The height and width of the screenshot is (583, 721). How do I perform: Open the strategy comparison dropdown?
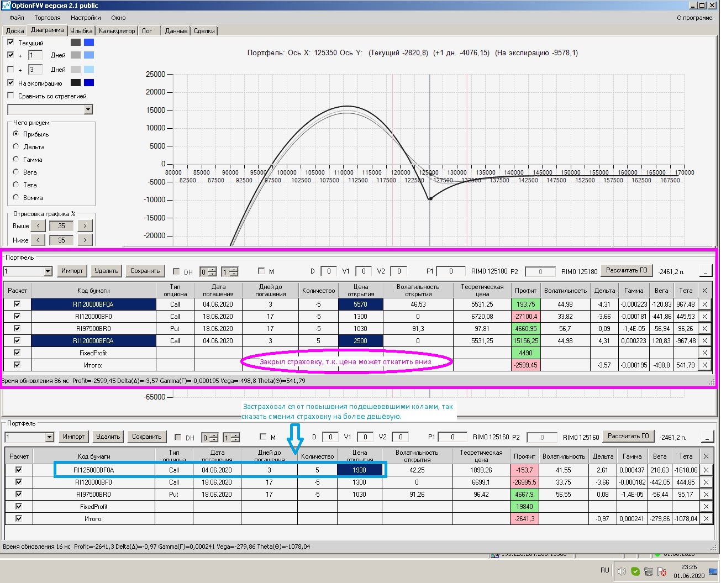click(x=88, y=109)
